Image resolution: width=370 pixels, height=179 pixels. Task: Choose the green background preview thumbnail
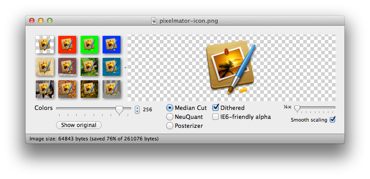pyautogui.click(x=90, y=44)
